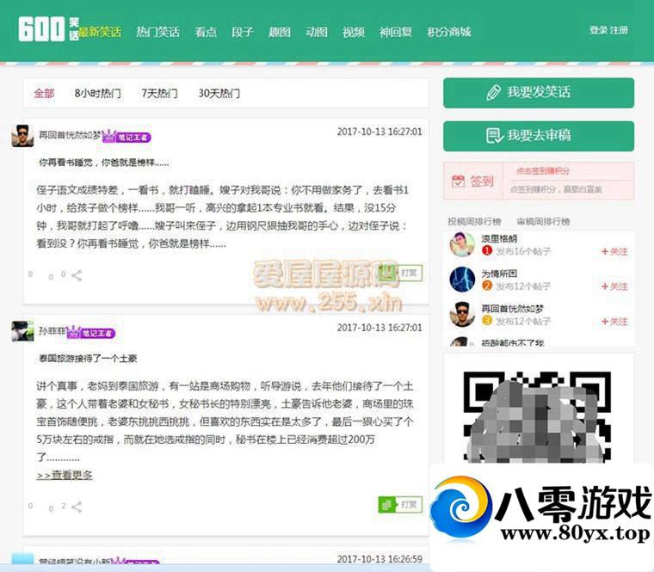Click 打赏 reward button on first post
The image size is (654, 572).
(x=400, y=273)
